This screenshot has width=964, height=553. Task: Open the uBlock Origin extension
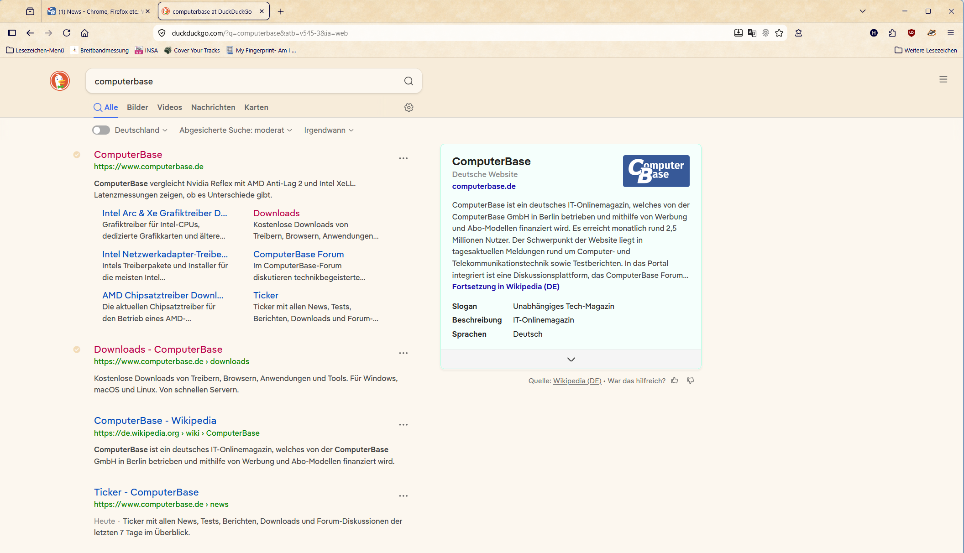click(912, 33)
